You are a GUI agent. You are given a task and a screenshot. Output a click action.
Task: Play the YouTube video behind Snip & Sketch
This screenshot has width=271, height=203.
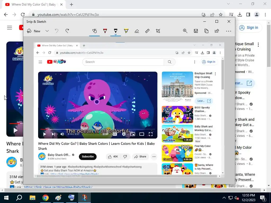16,130
